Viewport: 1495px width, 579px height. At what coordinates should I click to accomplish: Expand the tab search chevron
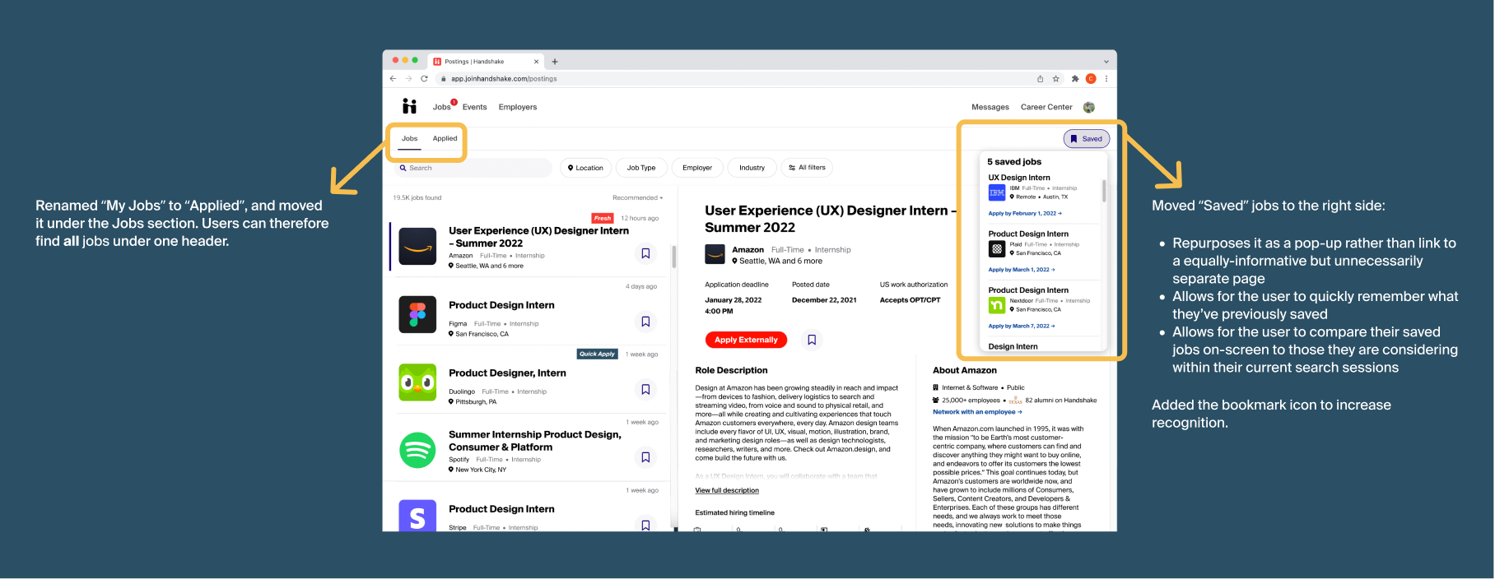coord(1106,62)
